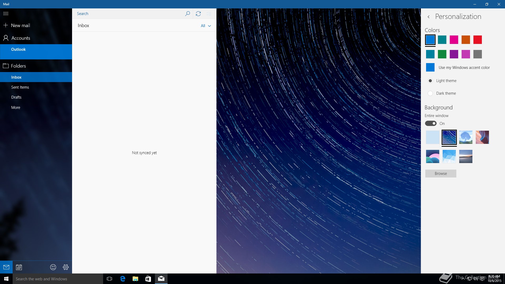This screenshot has height=284, width=505.
Task: Pick the orange accent color
Action: 466,40
